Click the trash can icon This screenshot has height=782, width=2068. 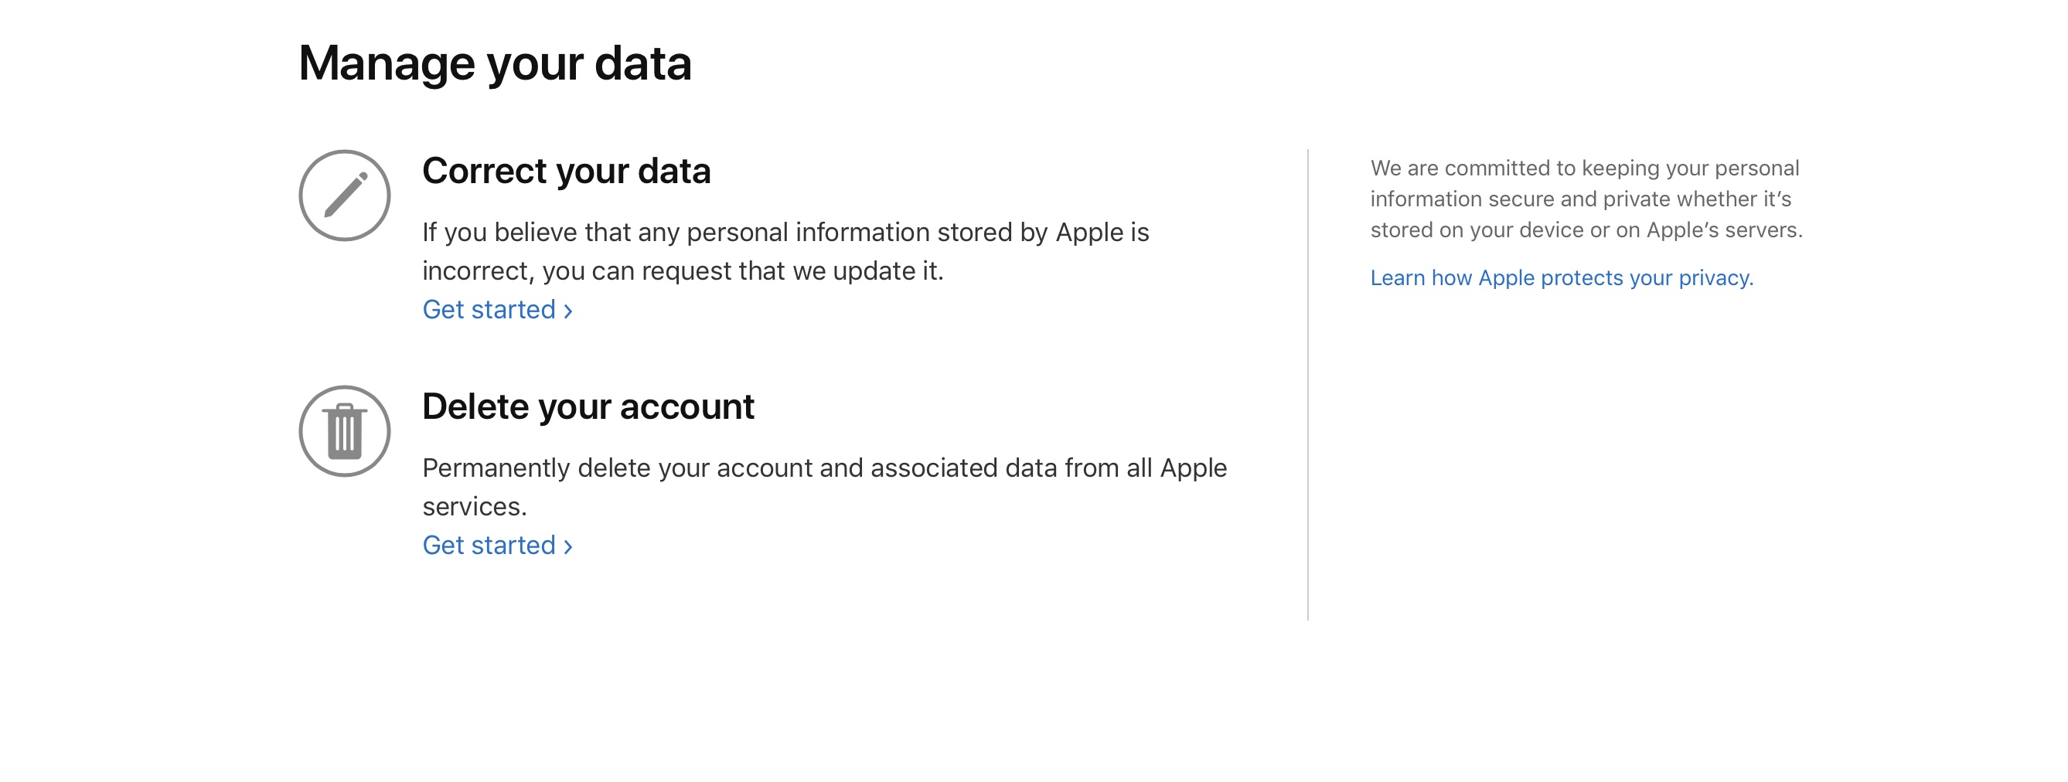coord(344,430)
